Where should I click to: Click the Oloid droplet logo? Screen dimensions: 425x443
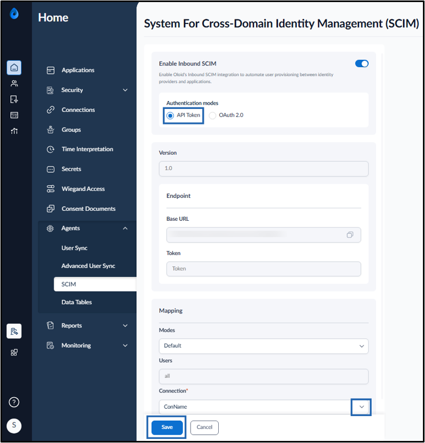(x=14, y=14)
